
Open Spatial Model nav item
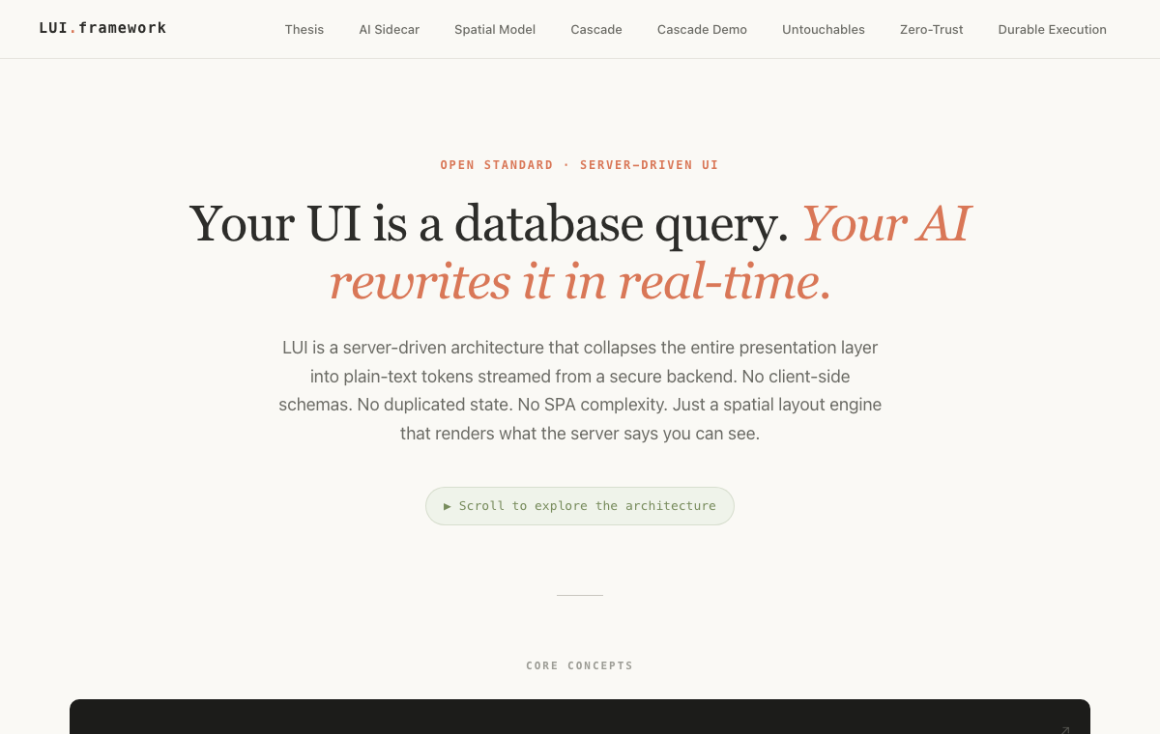(x=495, y=30)
